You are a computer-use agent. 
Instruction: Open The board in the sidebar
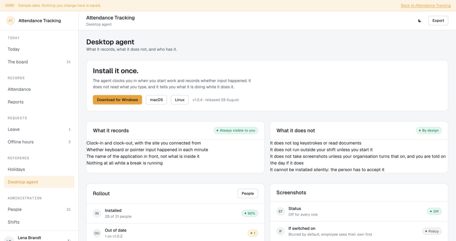click(x=39, y=62)
